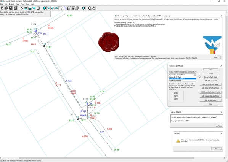Image resolution: width=228 pixels, height=162 pixels.
Task: Open the Run menu
Action: pos(27,4)
